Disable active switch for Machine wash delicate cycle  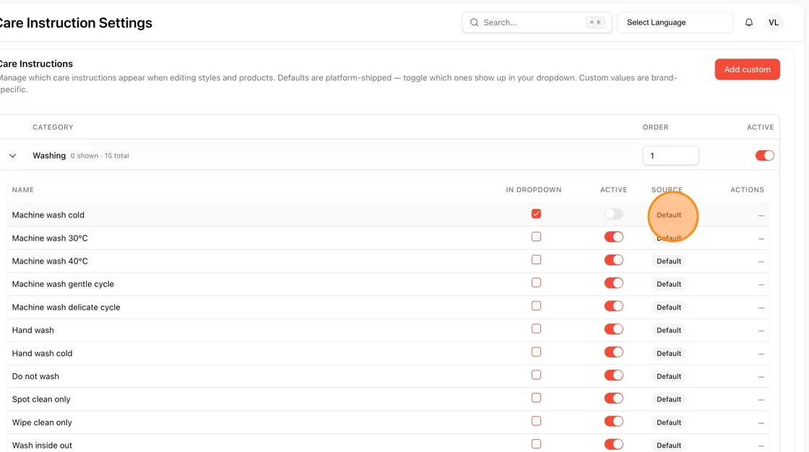(x=613, y=306)
